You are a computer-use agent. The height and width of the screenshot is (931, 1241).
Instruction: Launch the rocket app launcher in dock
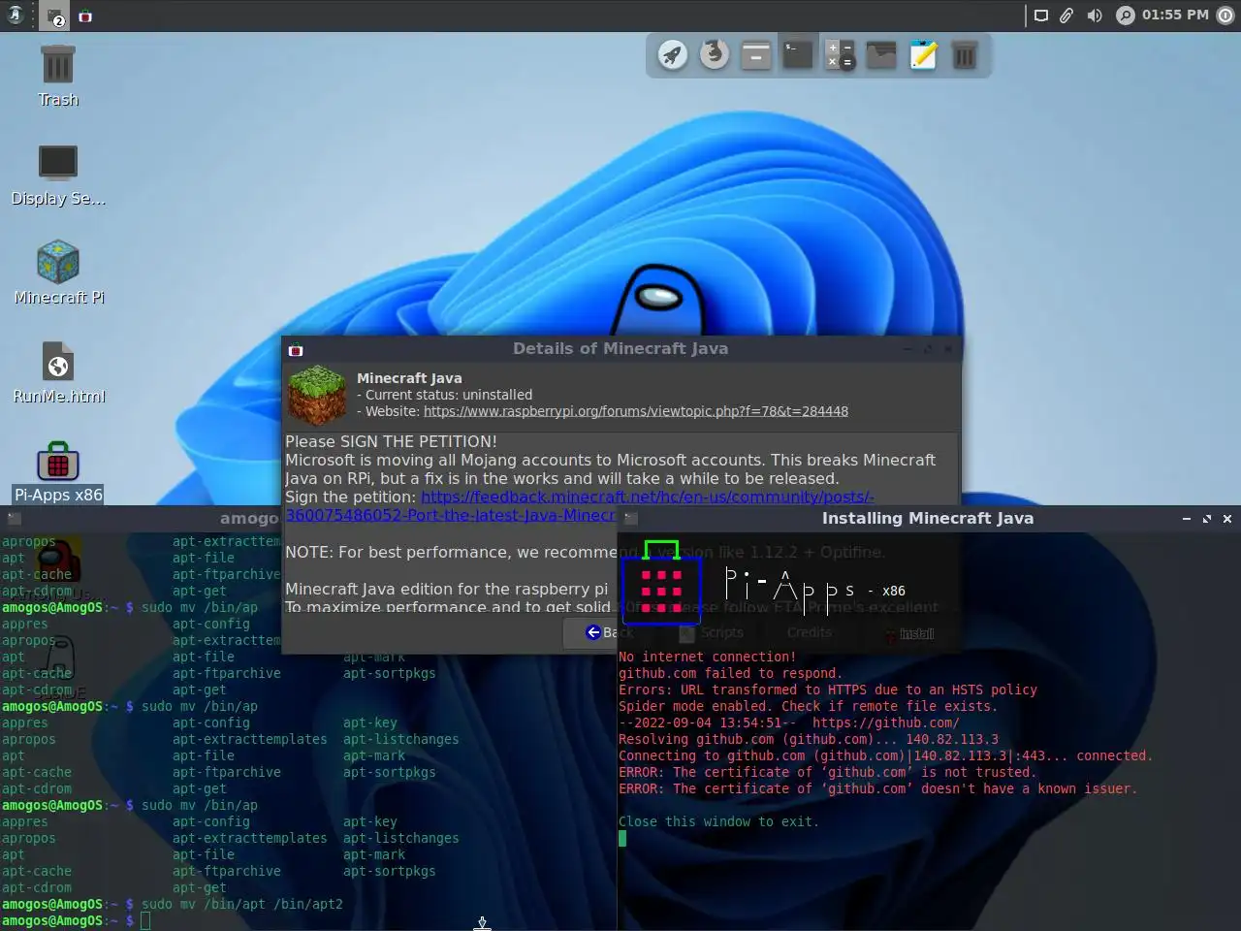(672, 54)
